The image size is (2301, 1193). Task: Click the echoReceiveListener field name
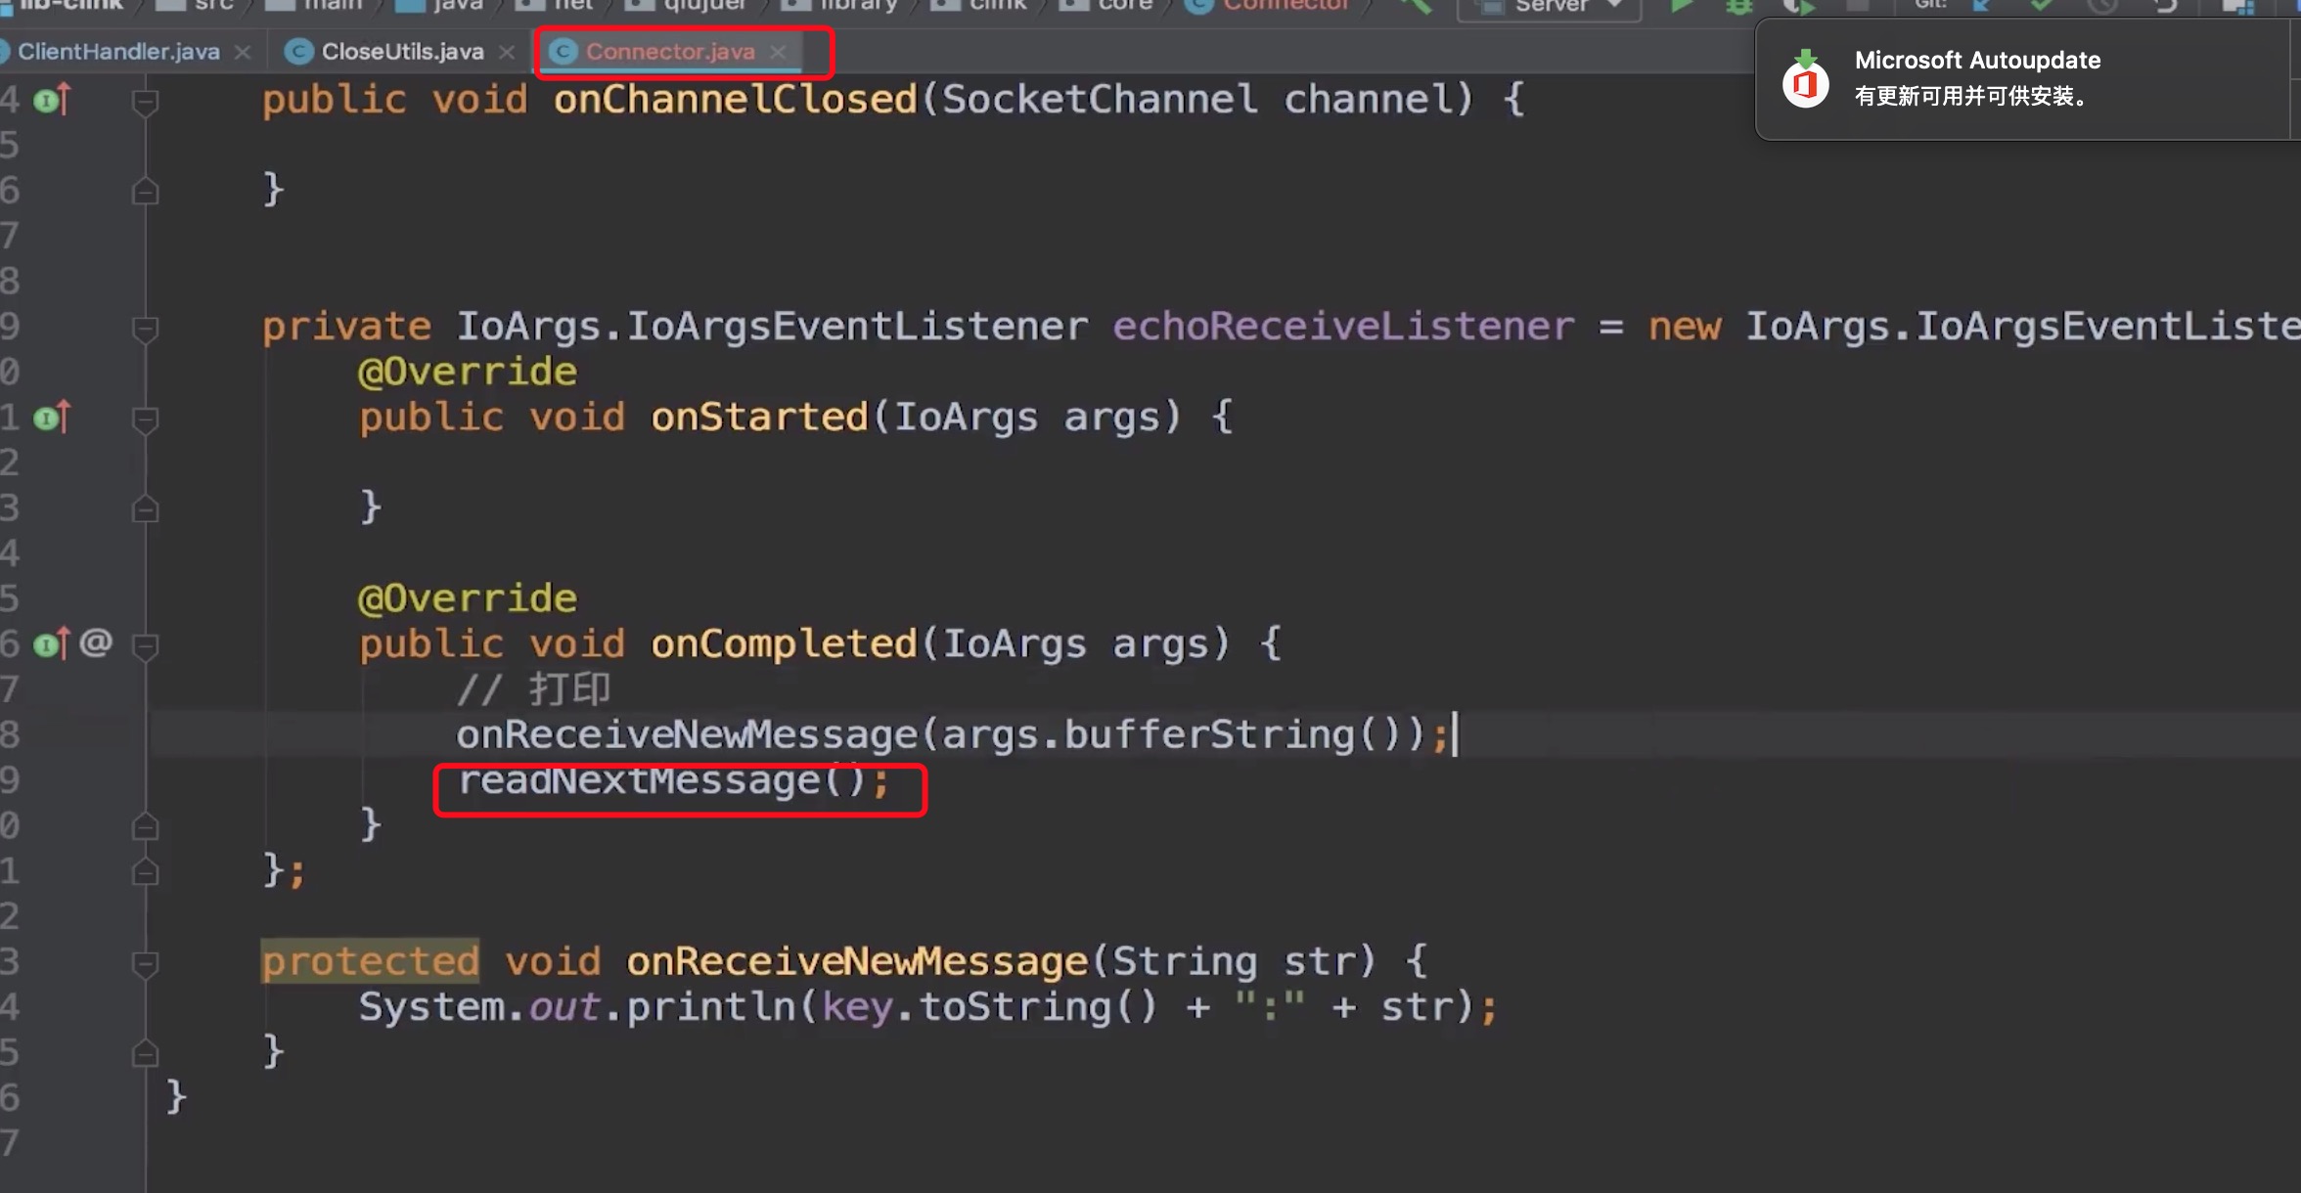1343,327
